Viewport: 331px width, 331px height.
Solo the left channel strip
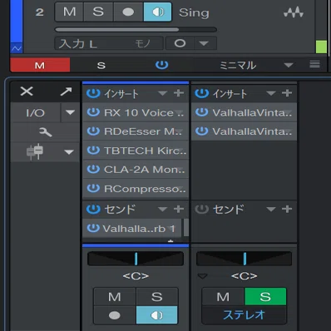(157, 297)
